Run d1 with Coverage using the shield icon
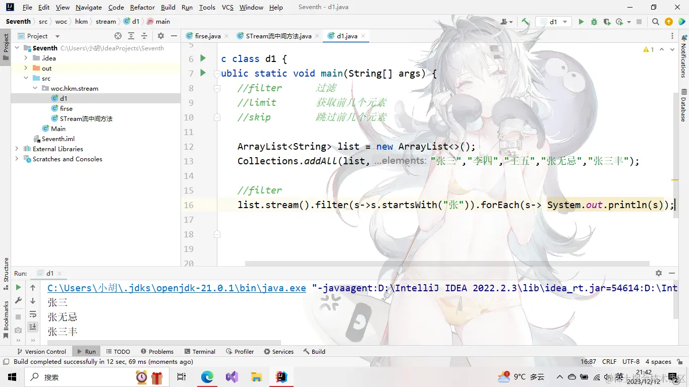 point(607,21)
